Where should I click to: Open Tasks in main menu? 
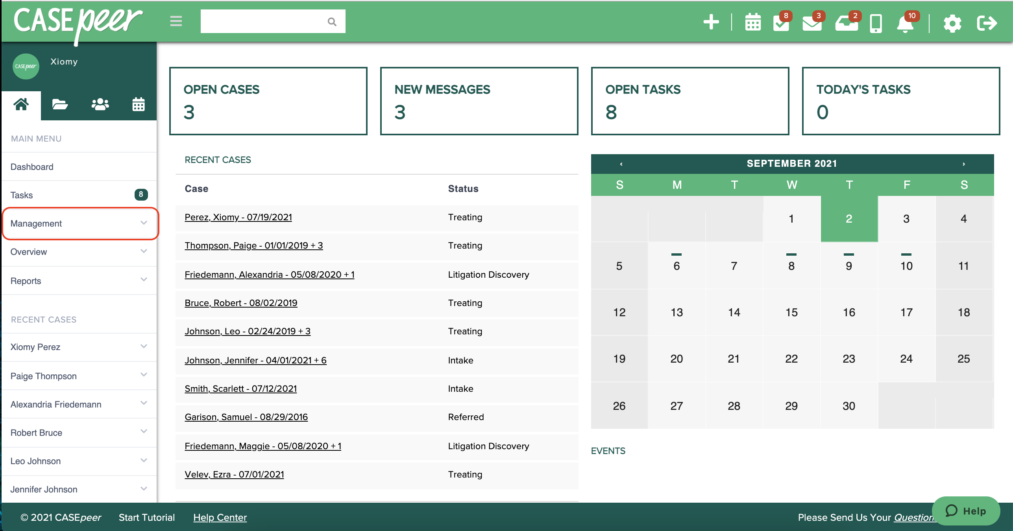pyautogui.click(x=79, y=195)
